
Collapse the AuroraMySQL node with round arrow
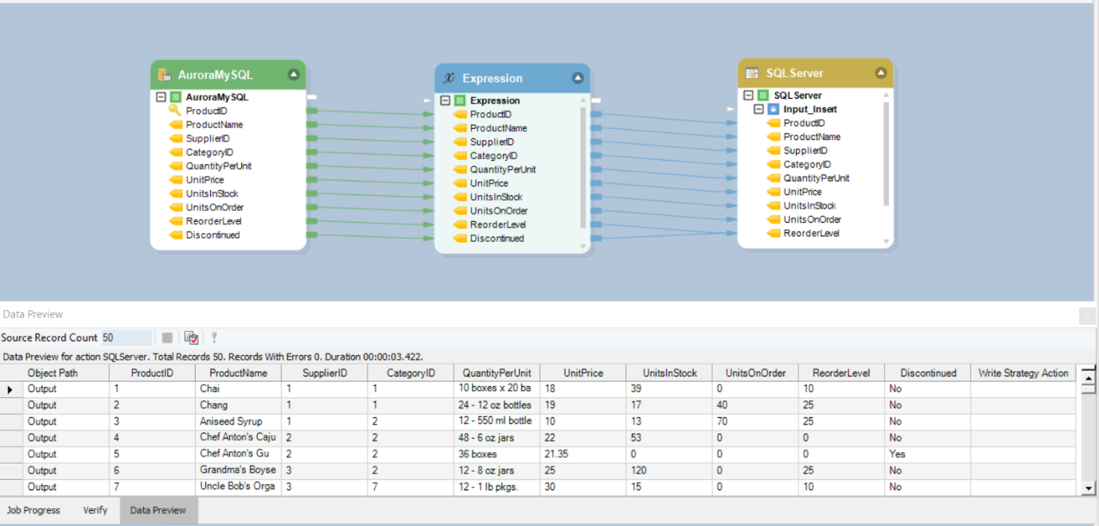coord(294,75)
